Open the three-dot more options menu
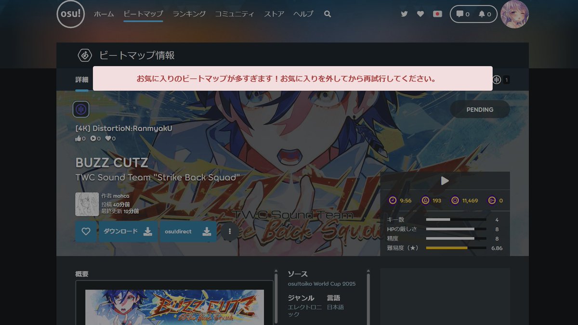The width and height of the screenshot is (578, 325). coord(230,232)
